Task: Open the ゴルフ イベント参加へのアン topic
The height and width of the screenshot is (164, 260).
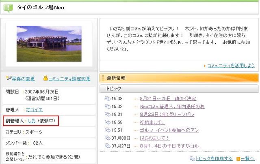Action: pos(169,130)
